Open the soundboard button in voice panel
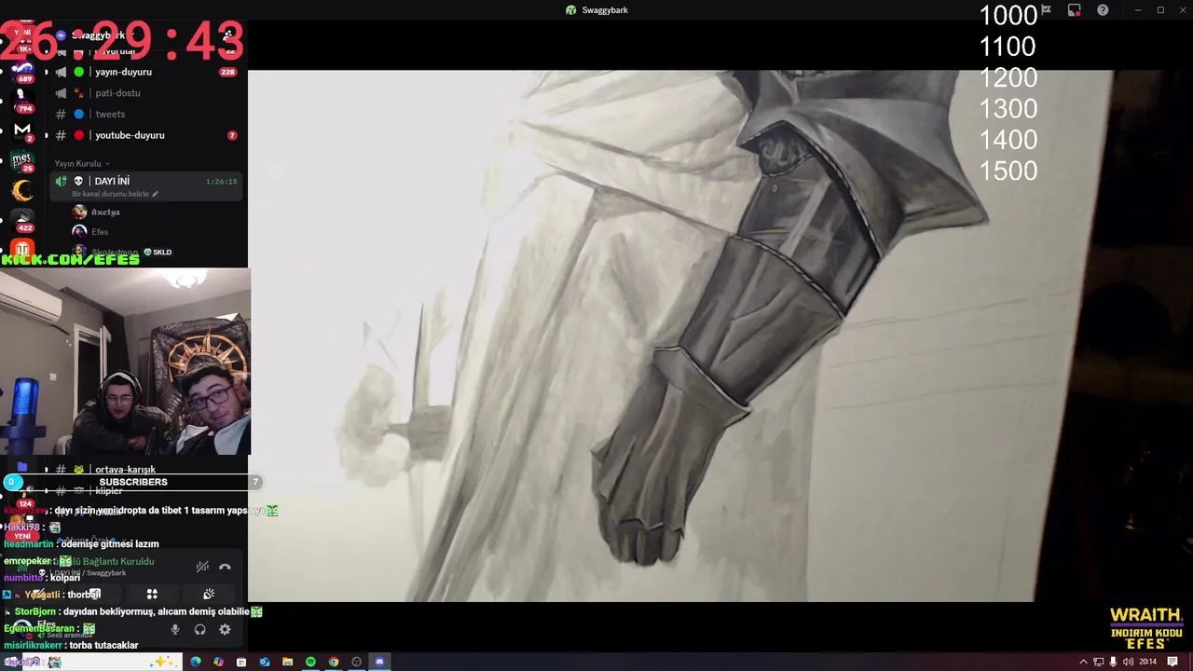The height and width of the screenshot is (671, 1193). pos(209,595)
